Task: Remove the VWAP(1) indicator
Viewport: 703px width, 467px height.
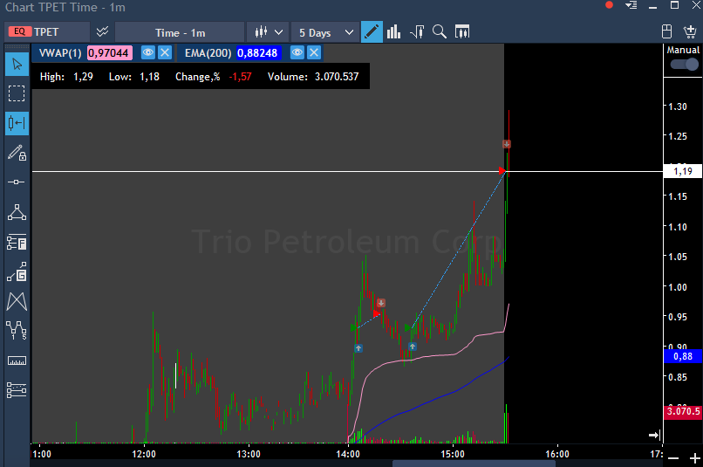Action: (165, 53)
